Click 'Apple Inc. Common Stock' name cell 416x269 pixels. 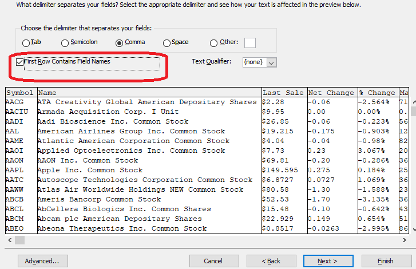149,170
